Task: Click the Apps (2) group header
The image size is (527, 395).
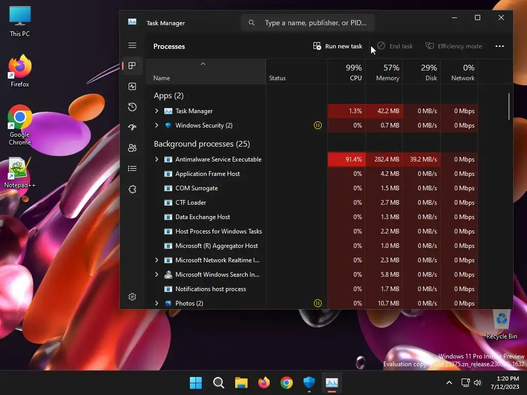Action: (169, 96)
